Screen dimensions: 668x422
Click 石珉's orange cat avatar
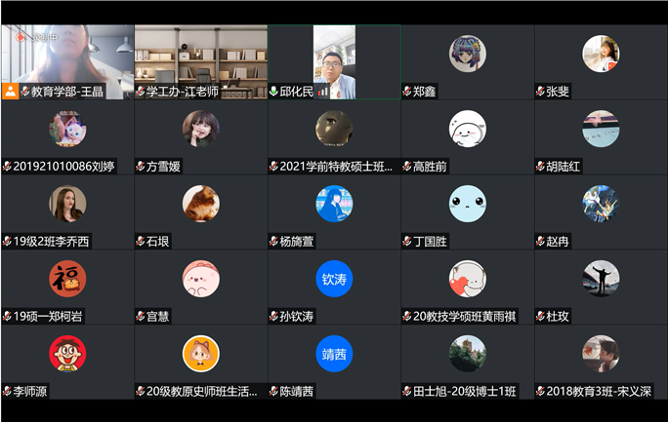pyautogui.click(x=200, y=204)
